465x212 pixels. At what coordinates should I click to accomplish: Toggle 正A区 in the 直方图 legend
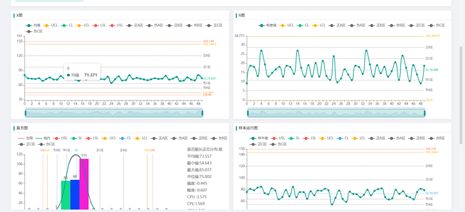tap(160, 138)
